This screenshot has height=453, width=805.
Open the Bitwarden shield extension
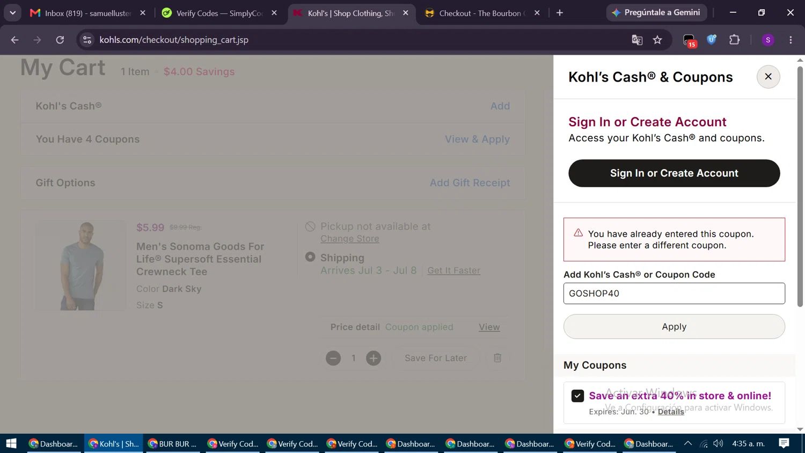click(712, 40)
